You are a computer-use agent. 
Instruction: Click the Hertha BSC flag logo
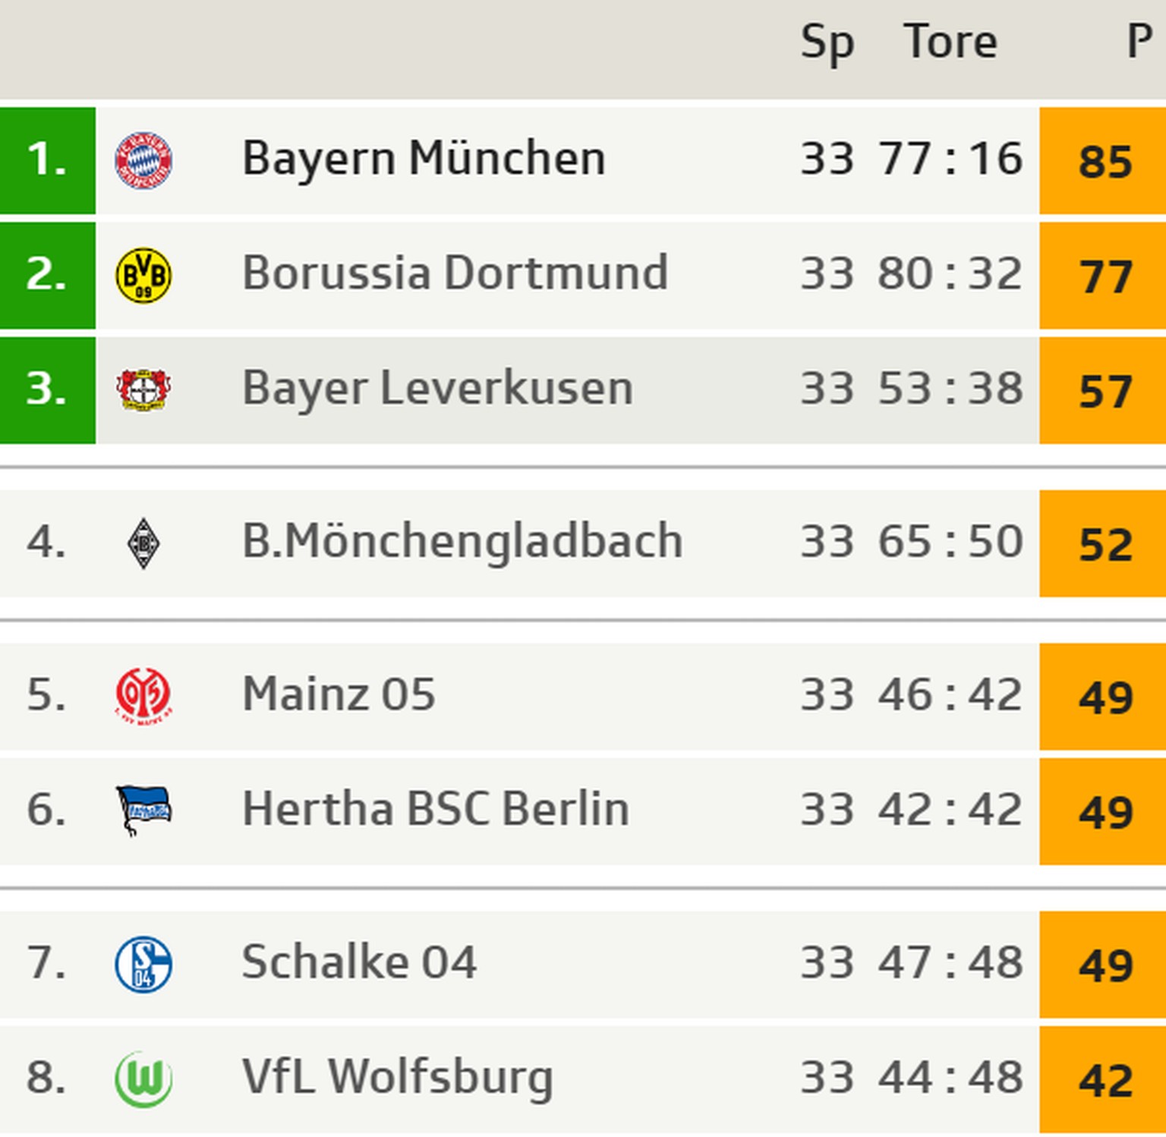click(x=143, y=810)
